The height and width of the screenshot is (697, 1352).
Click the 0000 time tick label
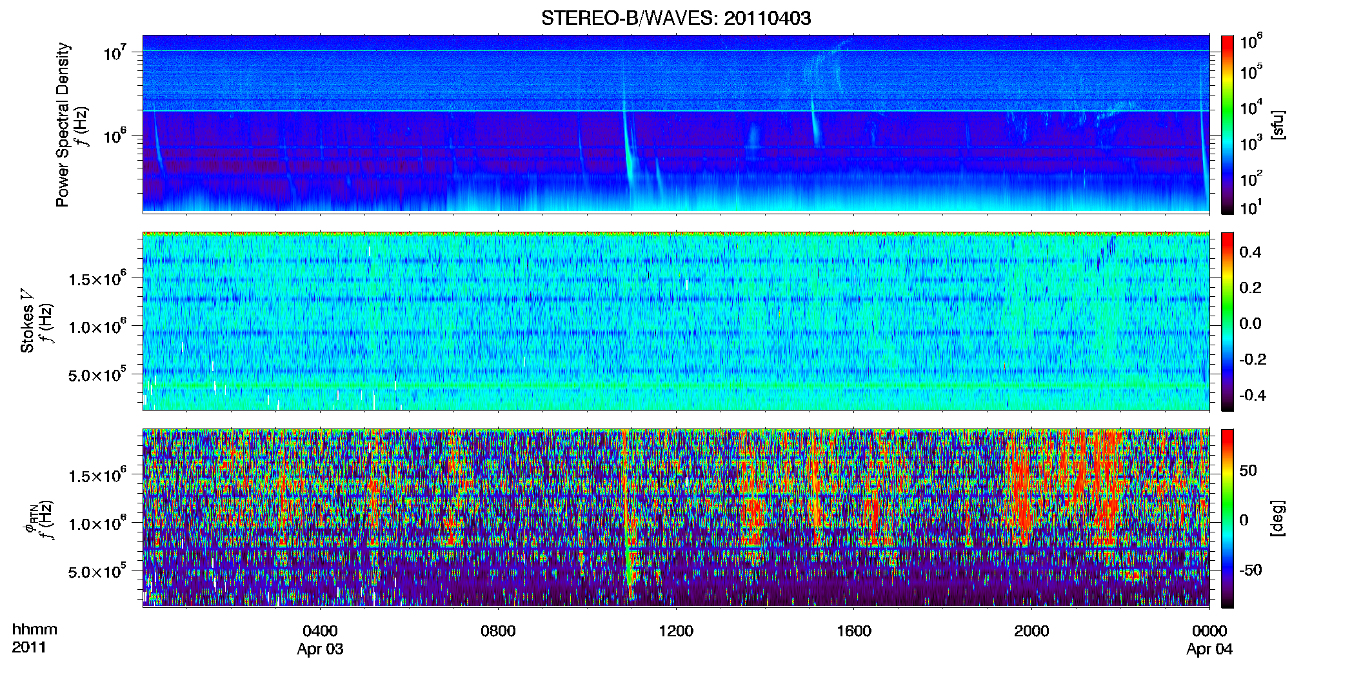coord(1209,631)
